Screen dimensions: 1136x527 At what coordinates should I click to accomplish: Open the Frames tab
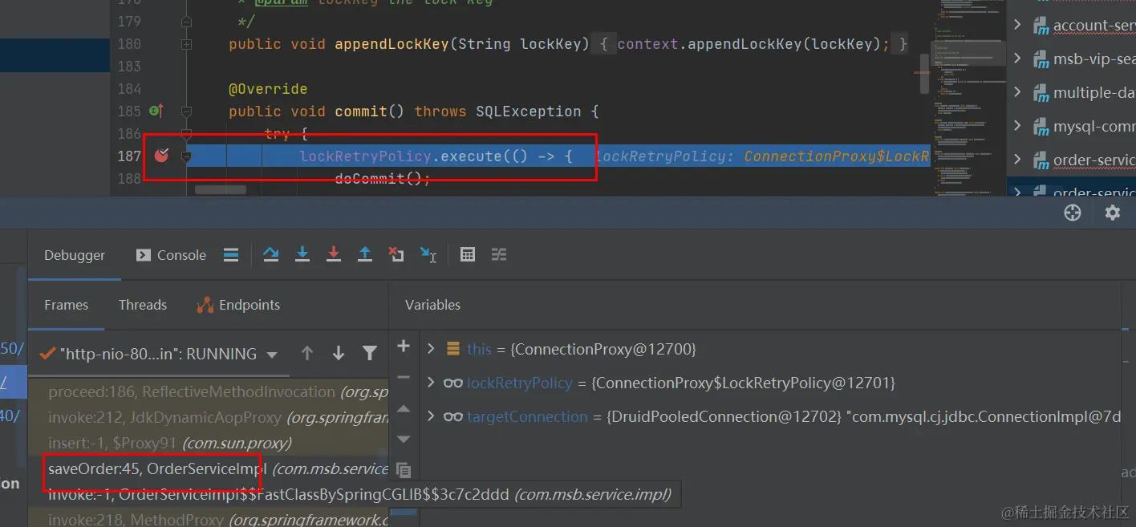click(x=66, y=305)
